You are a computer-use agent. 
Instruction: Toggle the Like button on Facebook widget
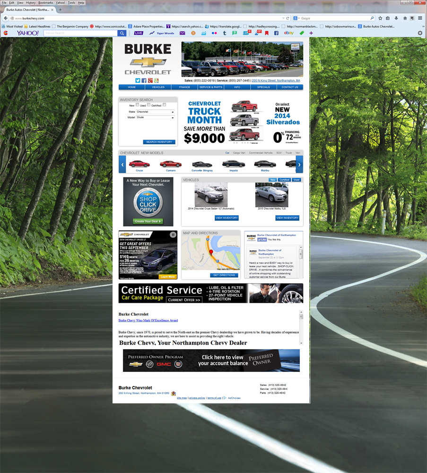tap(262, 239)
